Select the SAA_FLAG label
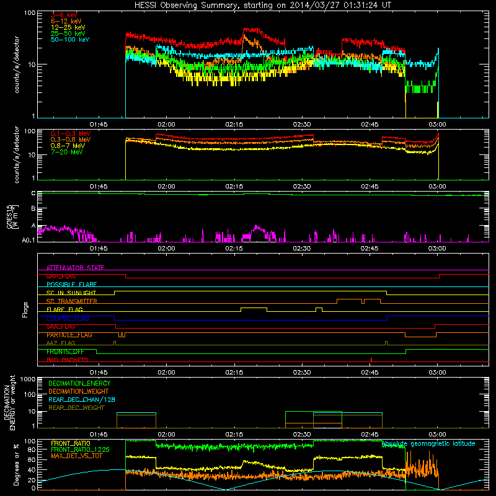Viewport: 496px width, 496px height. [61, 327]
